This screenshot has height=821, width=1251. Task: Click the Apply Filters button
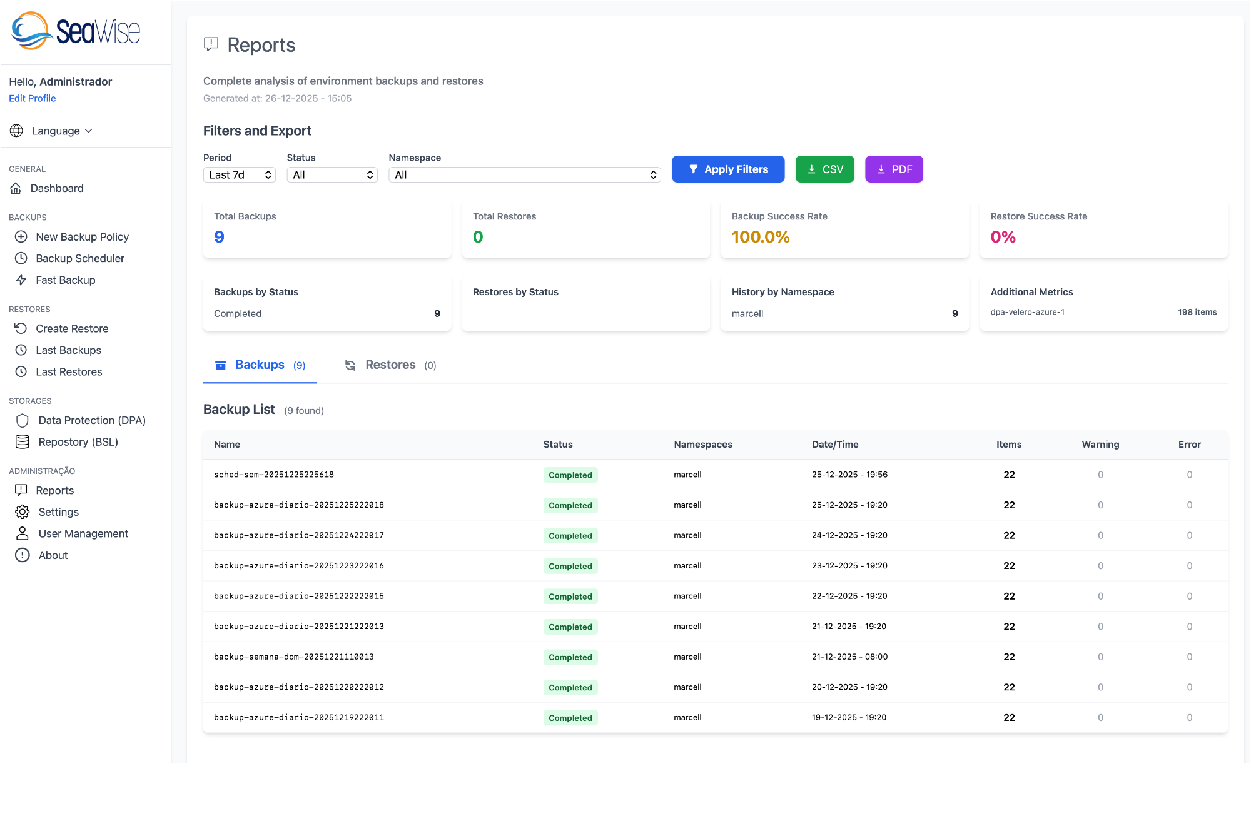click(x=728, y=169)
